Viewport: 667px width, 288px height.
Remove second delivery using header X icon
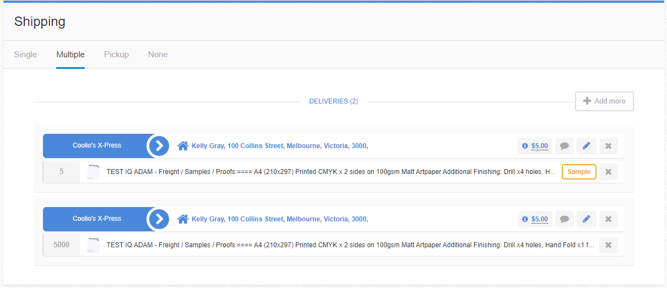point(609,219)
